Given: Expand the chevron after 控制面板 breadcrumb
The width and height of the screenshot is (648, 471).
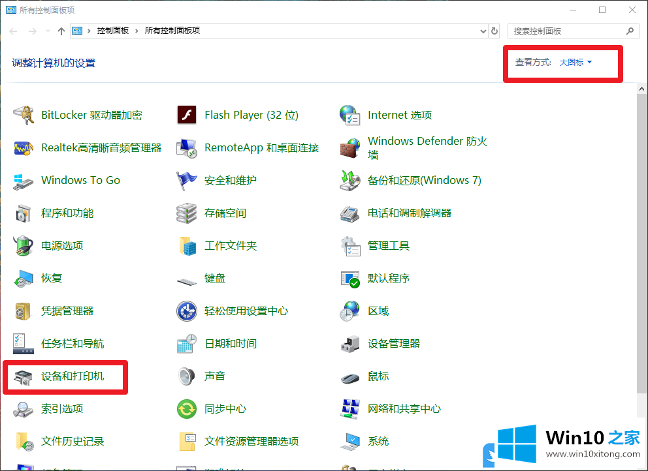Looking at the screenshot, I should click(x=137, y=31).
